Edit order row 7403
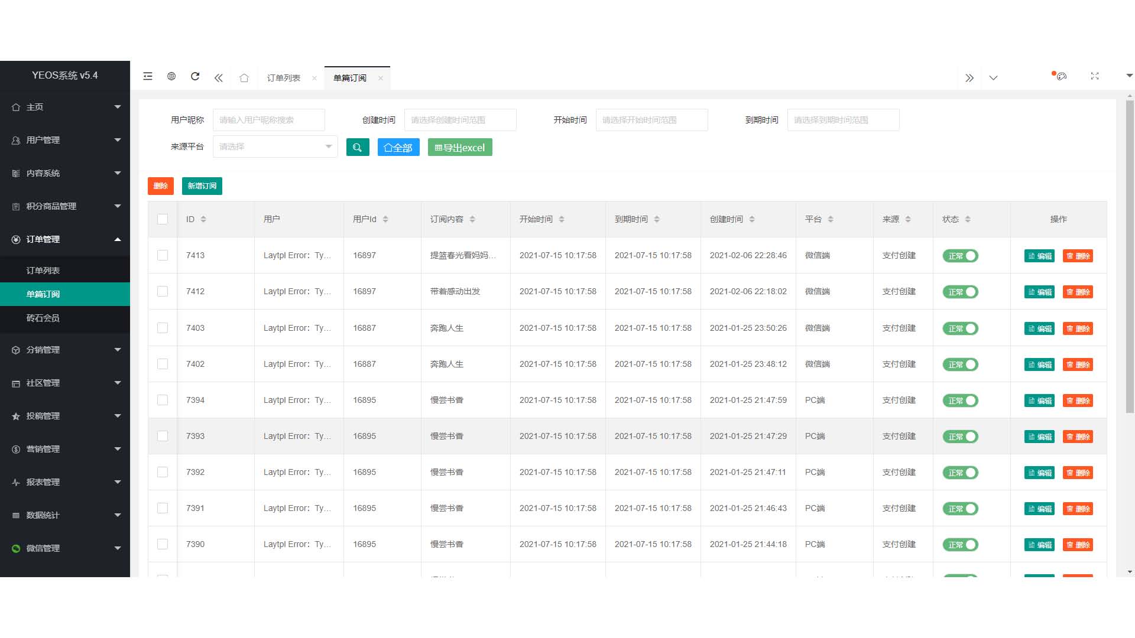 (1039, 328)
